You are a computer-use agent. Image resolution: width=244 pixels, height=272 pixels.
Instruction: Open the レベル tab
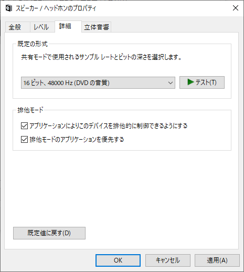tap(43, 27)
